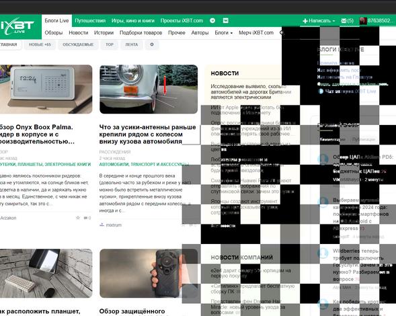Open article Обзор защищённого title
Image resolution: width=396 pixels, height=316 pixels.
click(132, 311)
